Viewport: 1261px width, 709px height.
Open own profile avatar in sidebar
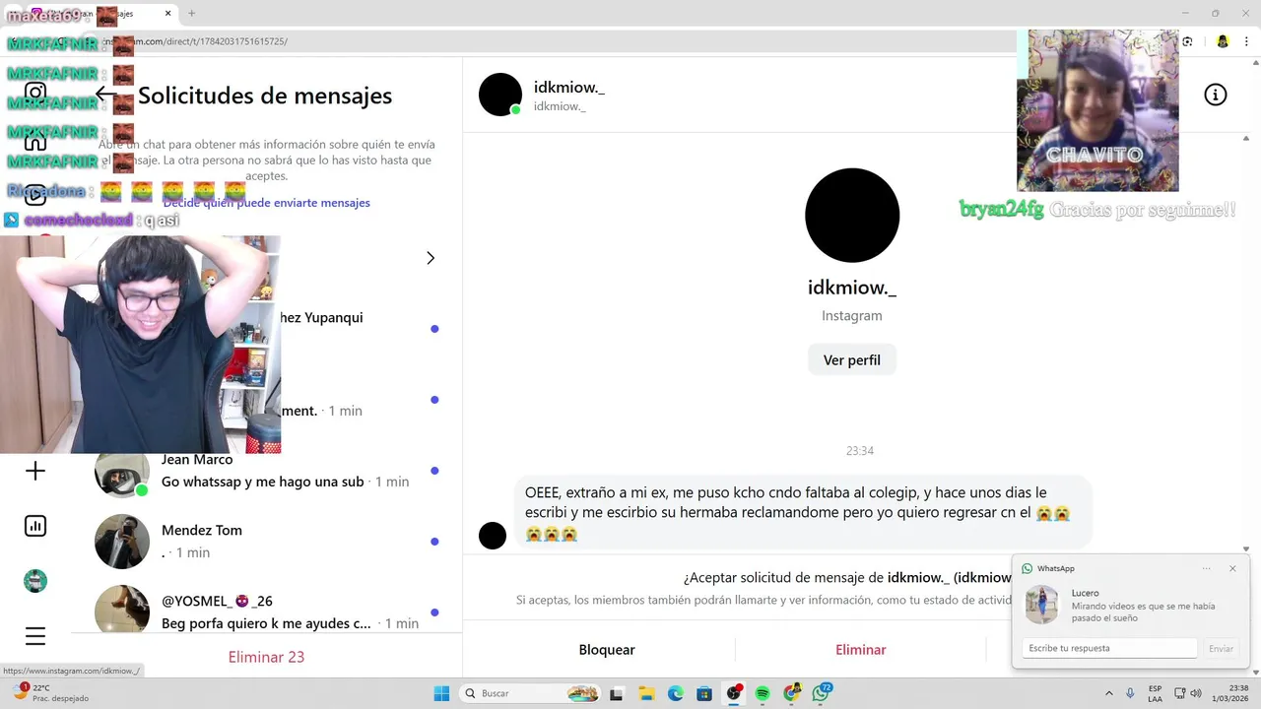pyautogui.click(x=35, y=581)
